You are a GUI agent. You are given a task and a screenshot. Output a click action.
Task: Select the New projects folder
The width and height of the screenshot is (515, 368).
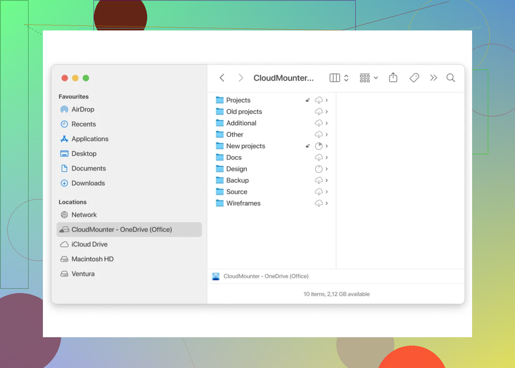point(272,146)
